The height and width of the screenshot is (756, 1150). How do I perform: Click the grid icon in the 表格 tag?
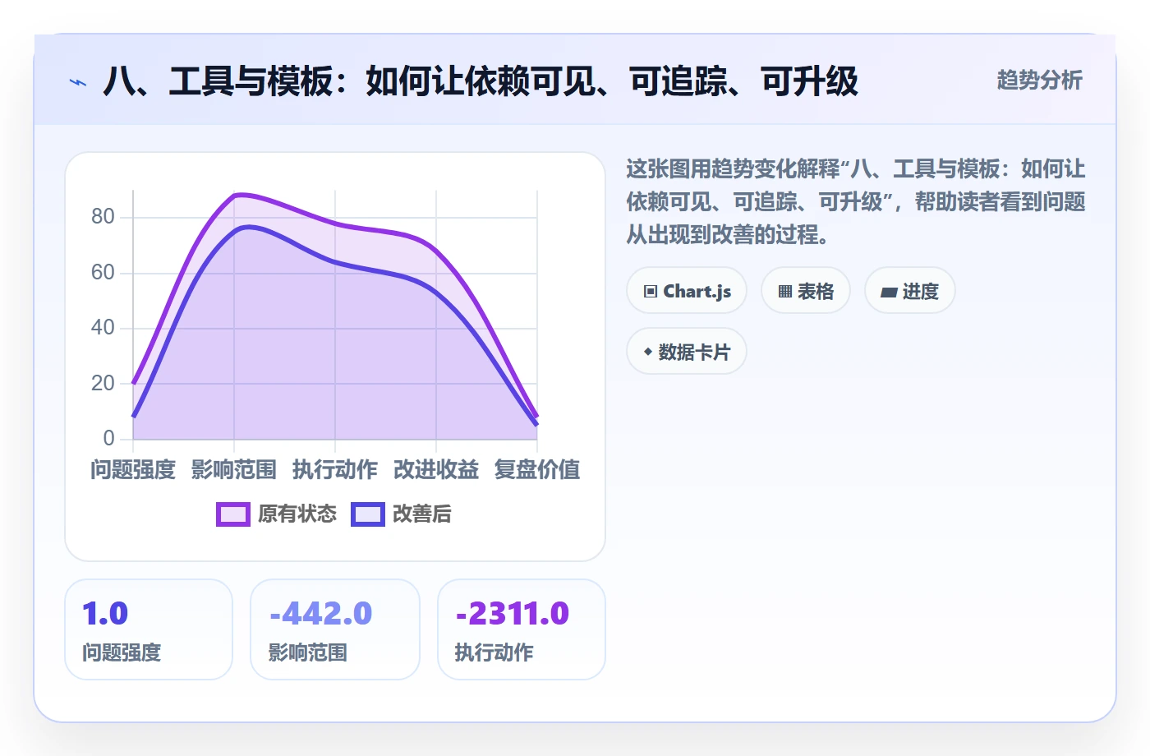point(785,292)
